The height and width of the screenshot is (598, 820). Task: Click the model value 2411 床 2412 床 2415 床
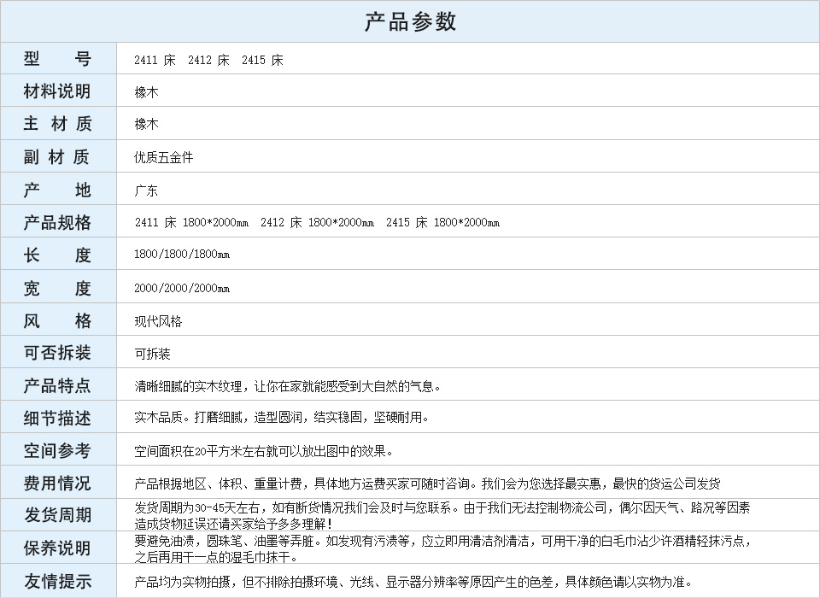pos(208,60)
